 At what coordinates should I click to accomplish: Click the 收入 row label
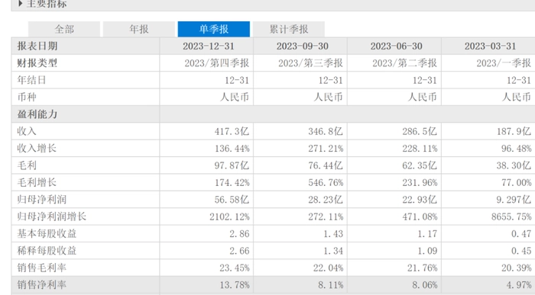coord(27,131)
